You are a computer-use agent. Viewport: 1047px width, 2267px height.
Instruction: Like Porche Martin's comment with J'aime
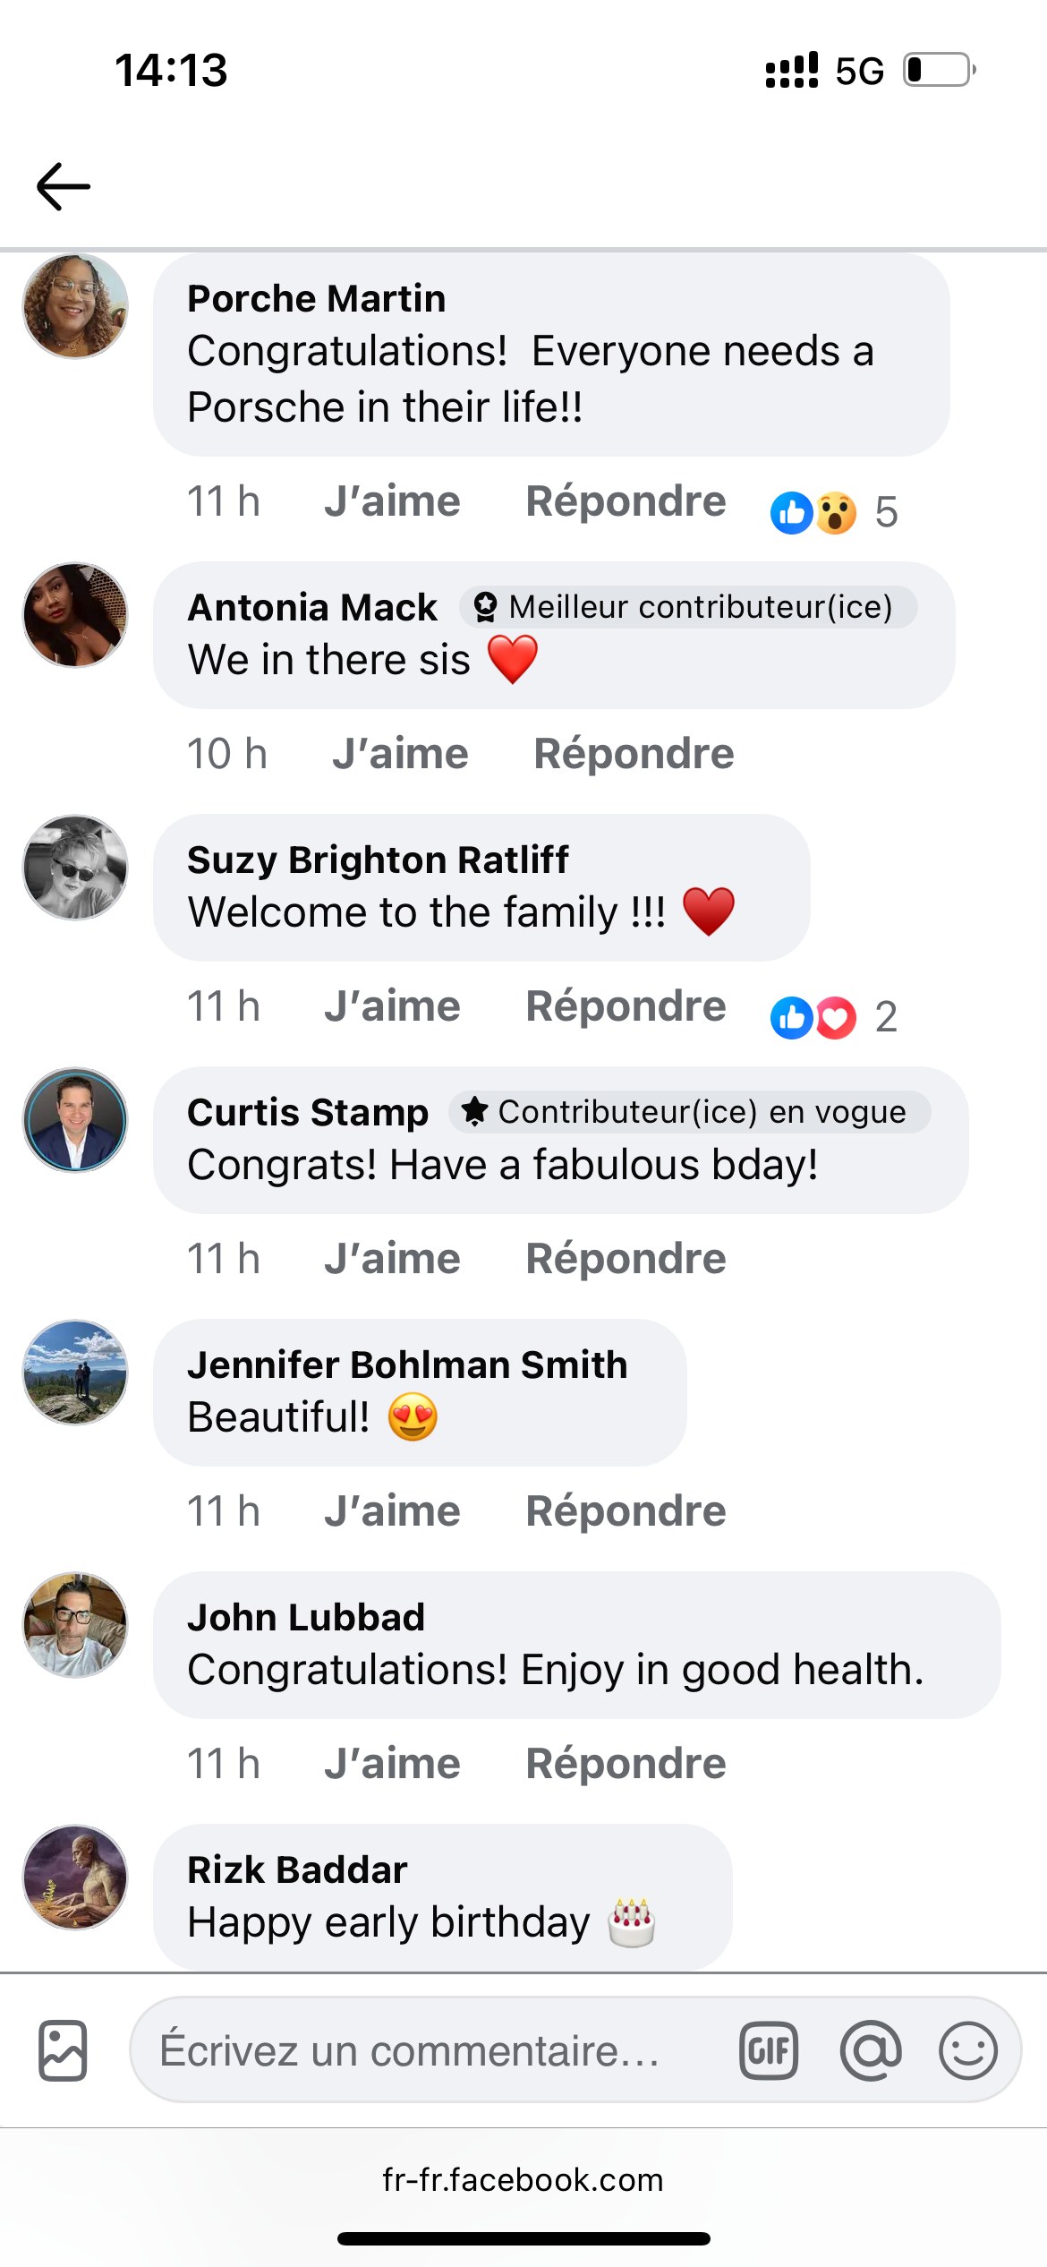tap(392, 501)
